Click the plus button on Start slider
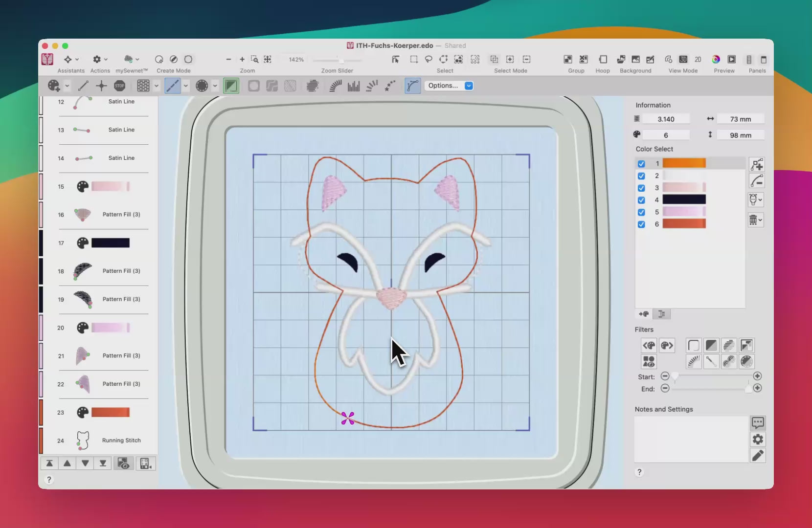The height and width of the screenshot is (528, 812). pos(757,376)
